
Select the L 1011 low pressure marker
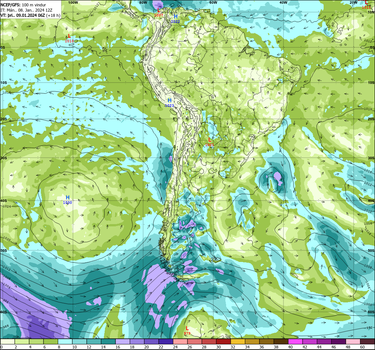pyautogui.click(x=366, y=5)
